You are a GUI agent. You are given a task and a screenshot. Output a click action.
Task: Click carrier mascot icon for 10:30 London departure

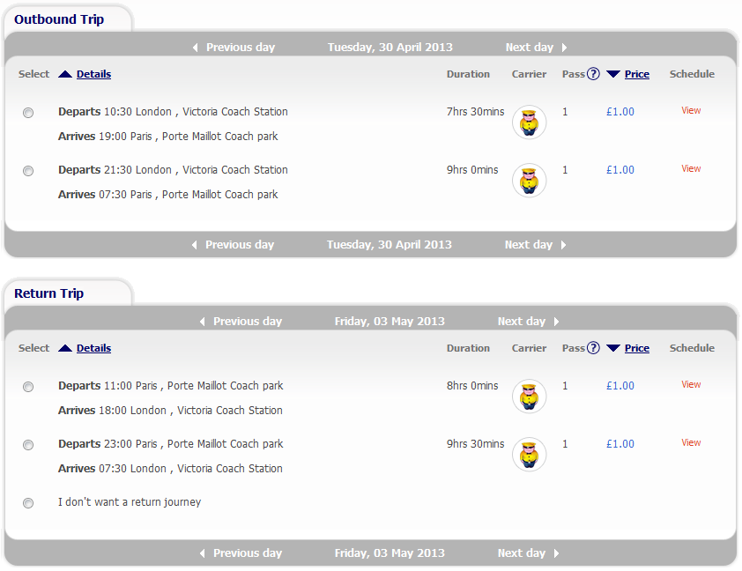point(529,122)
